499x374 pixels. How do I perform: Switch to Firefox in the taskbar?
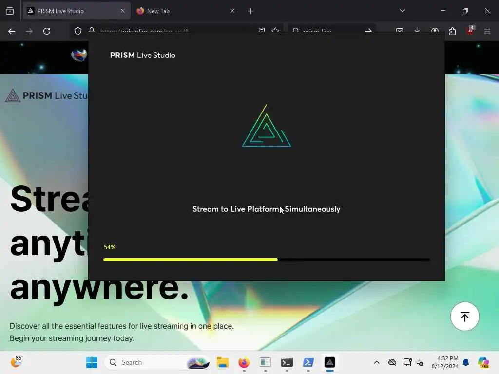click(x=244, y=362)
